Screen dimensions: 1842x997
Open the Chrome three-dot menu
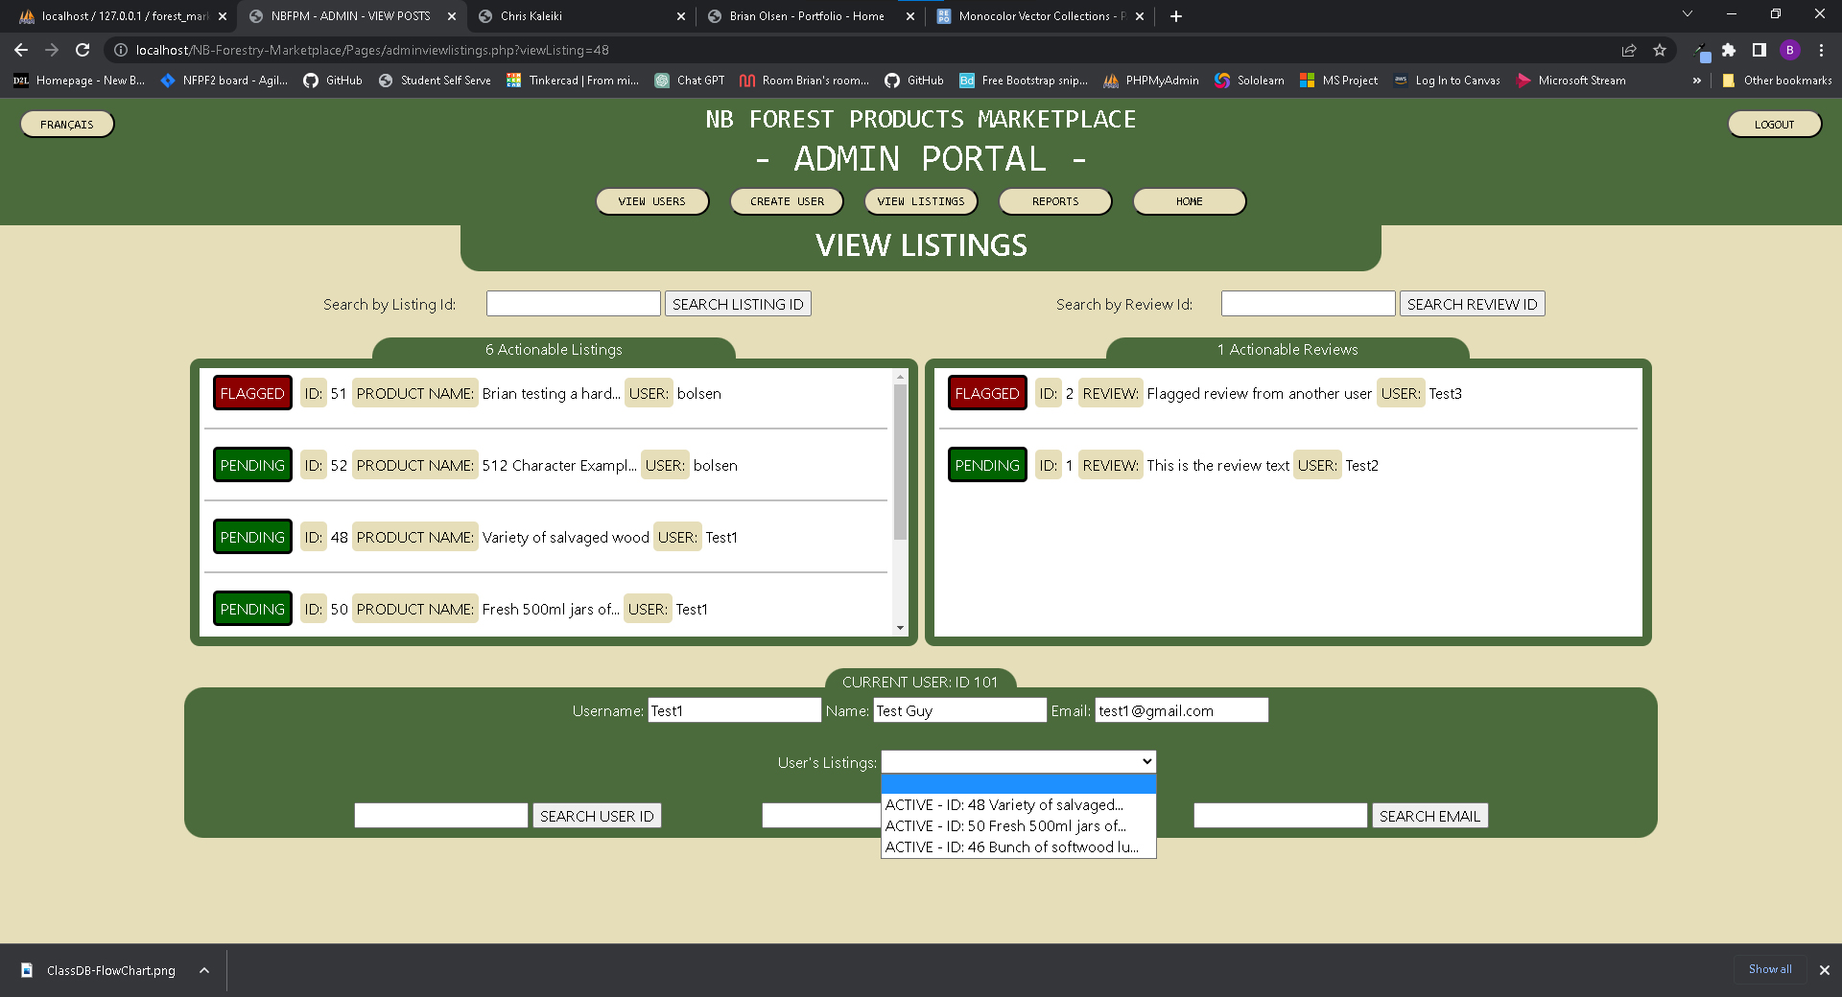[x=1821, y=50]
